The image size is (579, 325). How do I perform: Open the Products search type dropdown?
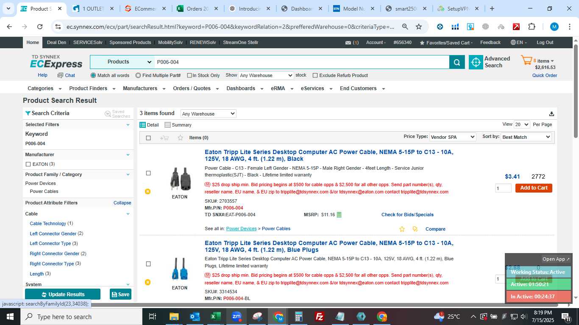122,62
